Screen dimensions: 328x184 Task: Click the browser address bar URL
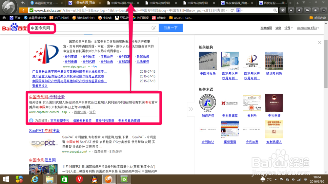(125, 10)
